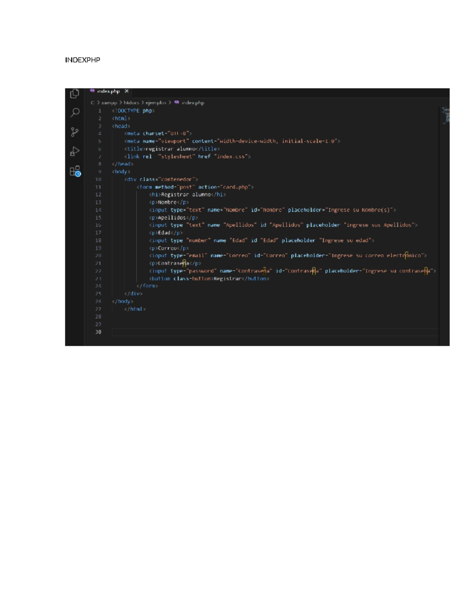Click line number 30 in the gutter
The image size is (469, 607).
(98, 332)
